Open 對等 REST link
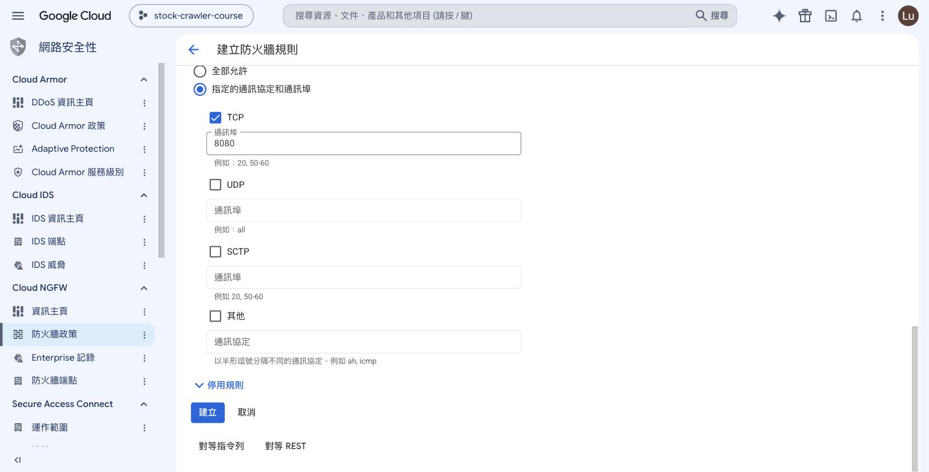Viewport: 929px width, 472px height. [x=286, y=446]
